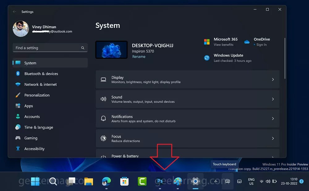Open File Explorer from the taskbar
This screenshot has height=191, width=309.
(x=89, y=181)
